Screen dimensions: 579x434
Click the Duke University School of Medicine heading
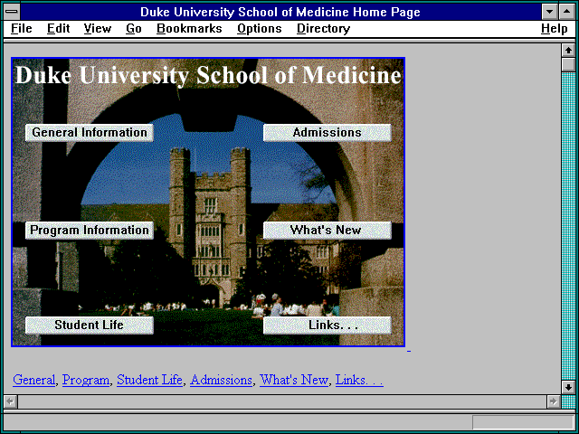click(208, 75)
